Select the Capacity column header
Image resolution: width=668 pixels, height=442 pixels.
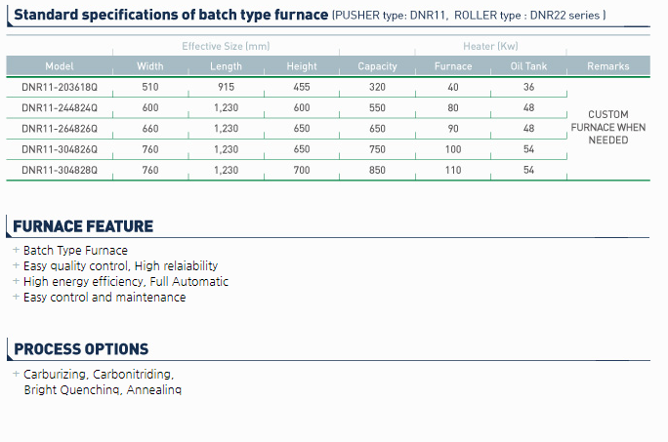click(377, 66)
